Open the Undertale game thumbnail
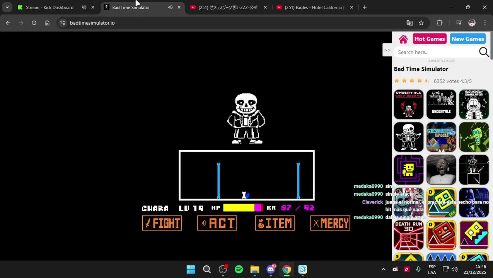The image size is (493, 278). [x=441, y=104]
